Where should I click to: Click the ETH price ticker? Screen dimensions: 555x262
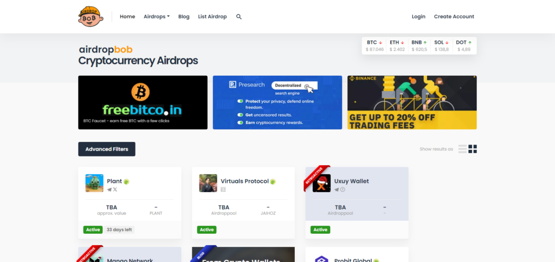[397, 46]
